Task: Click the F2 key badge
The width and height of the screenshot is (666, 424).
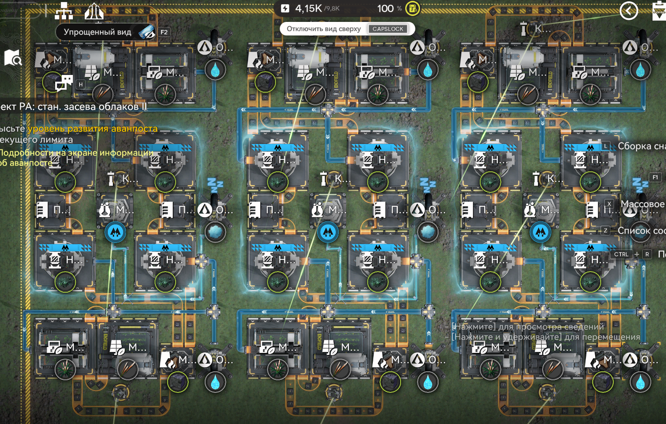Action: [164, 32]
